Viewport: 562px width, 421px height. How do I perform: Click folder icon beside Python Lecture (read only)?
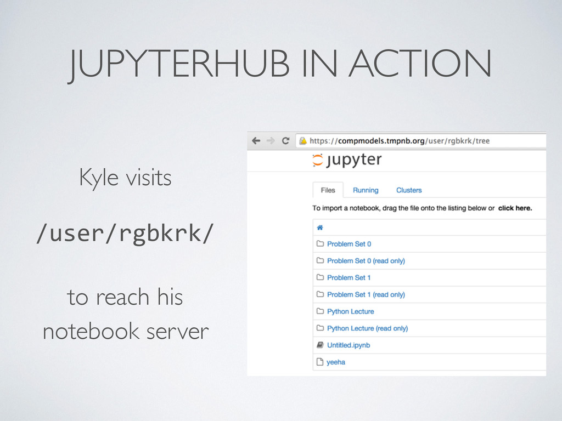tap(320, 328)
